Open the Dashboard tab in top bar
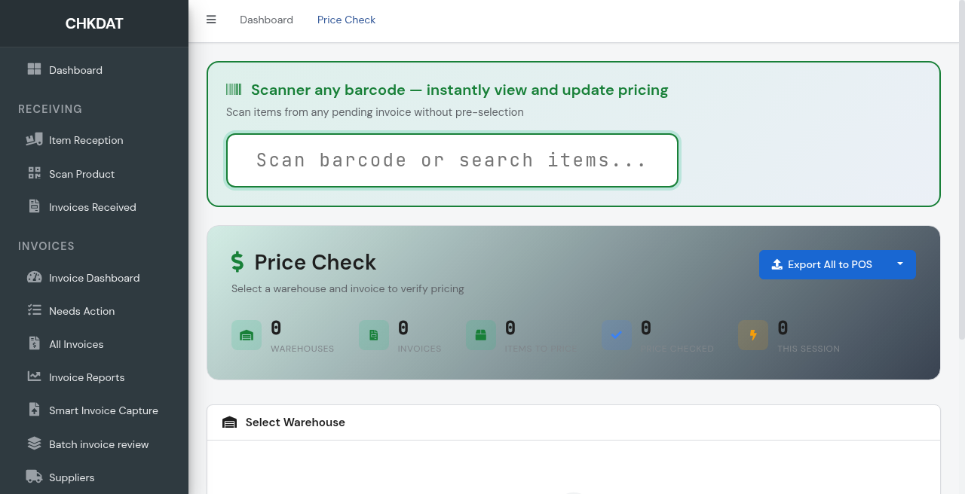The width and height of the screenshot is (965, 494). pyautogui.click(x=266, y=20)
